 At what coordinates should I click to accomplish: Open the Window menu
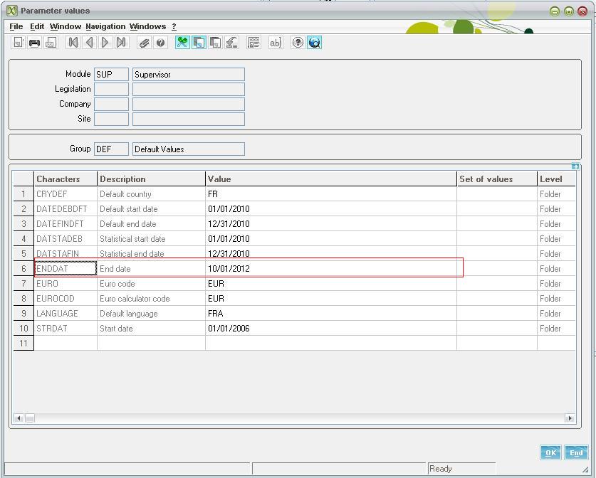coord(66,26)
